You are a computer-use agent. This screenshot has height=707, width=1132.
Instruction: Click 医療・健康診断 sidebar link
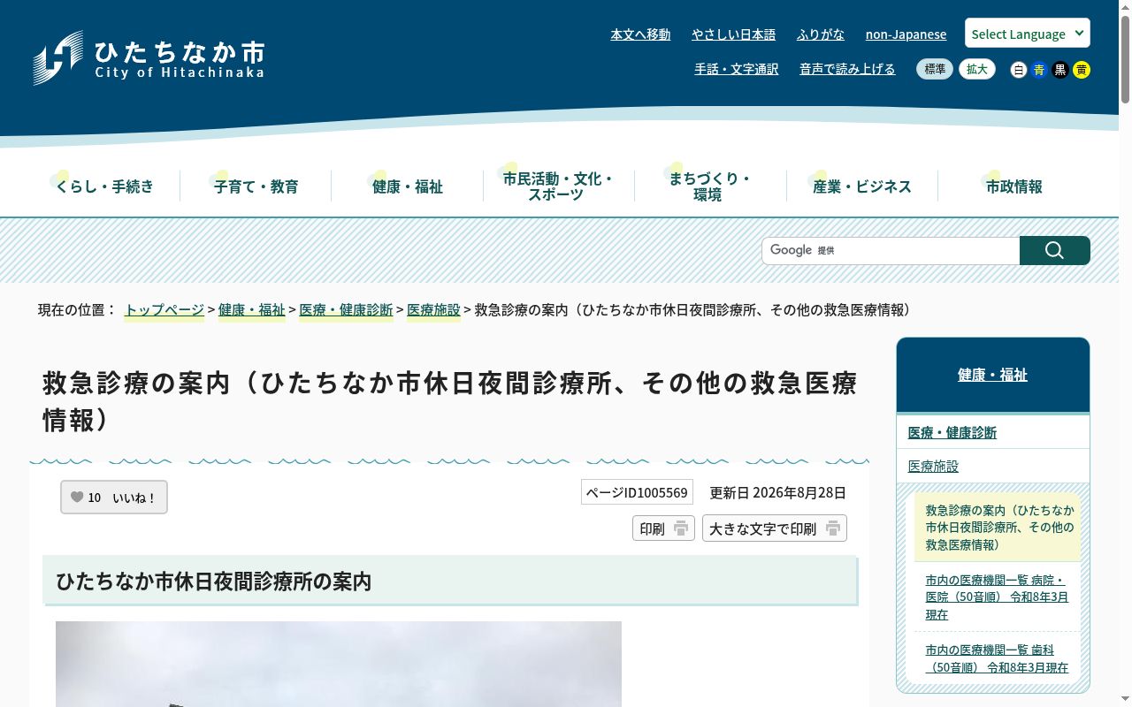(952, 432)
